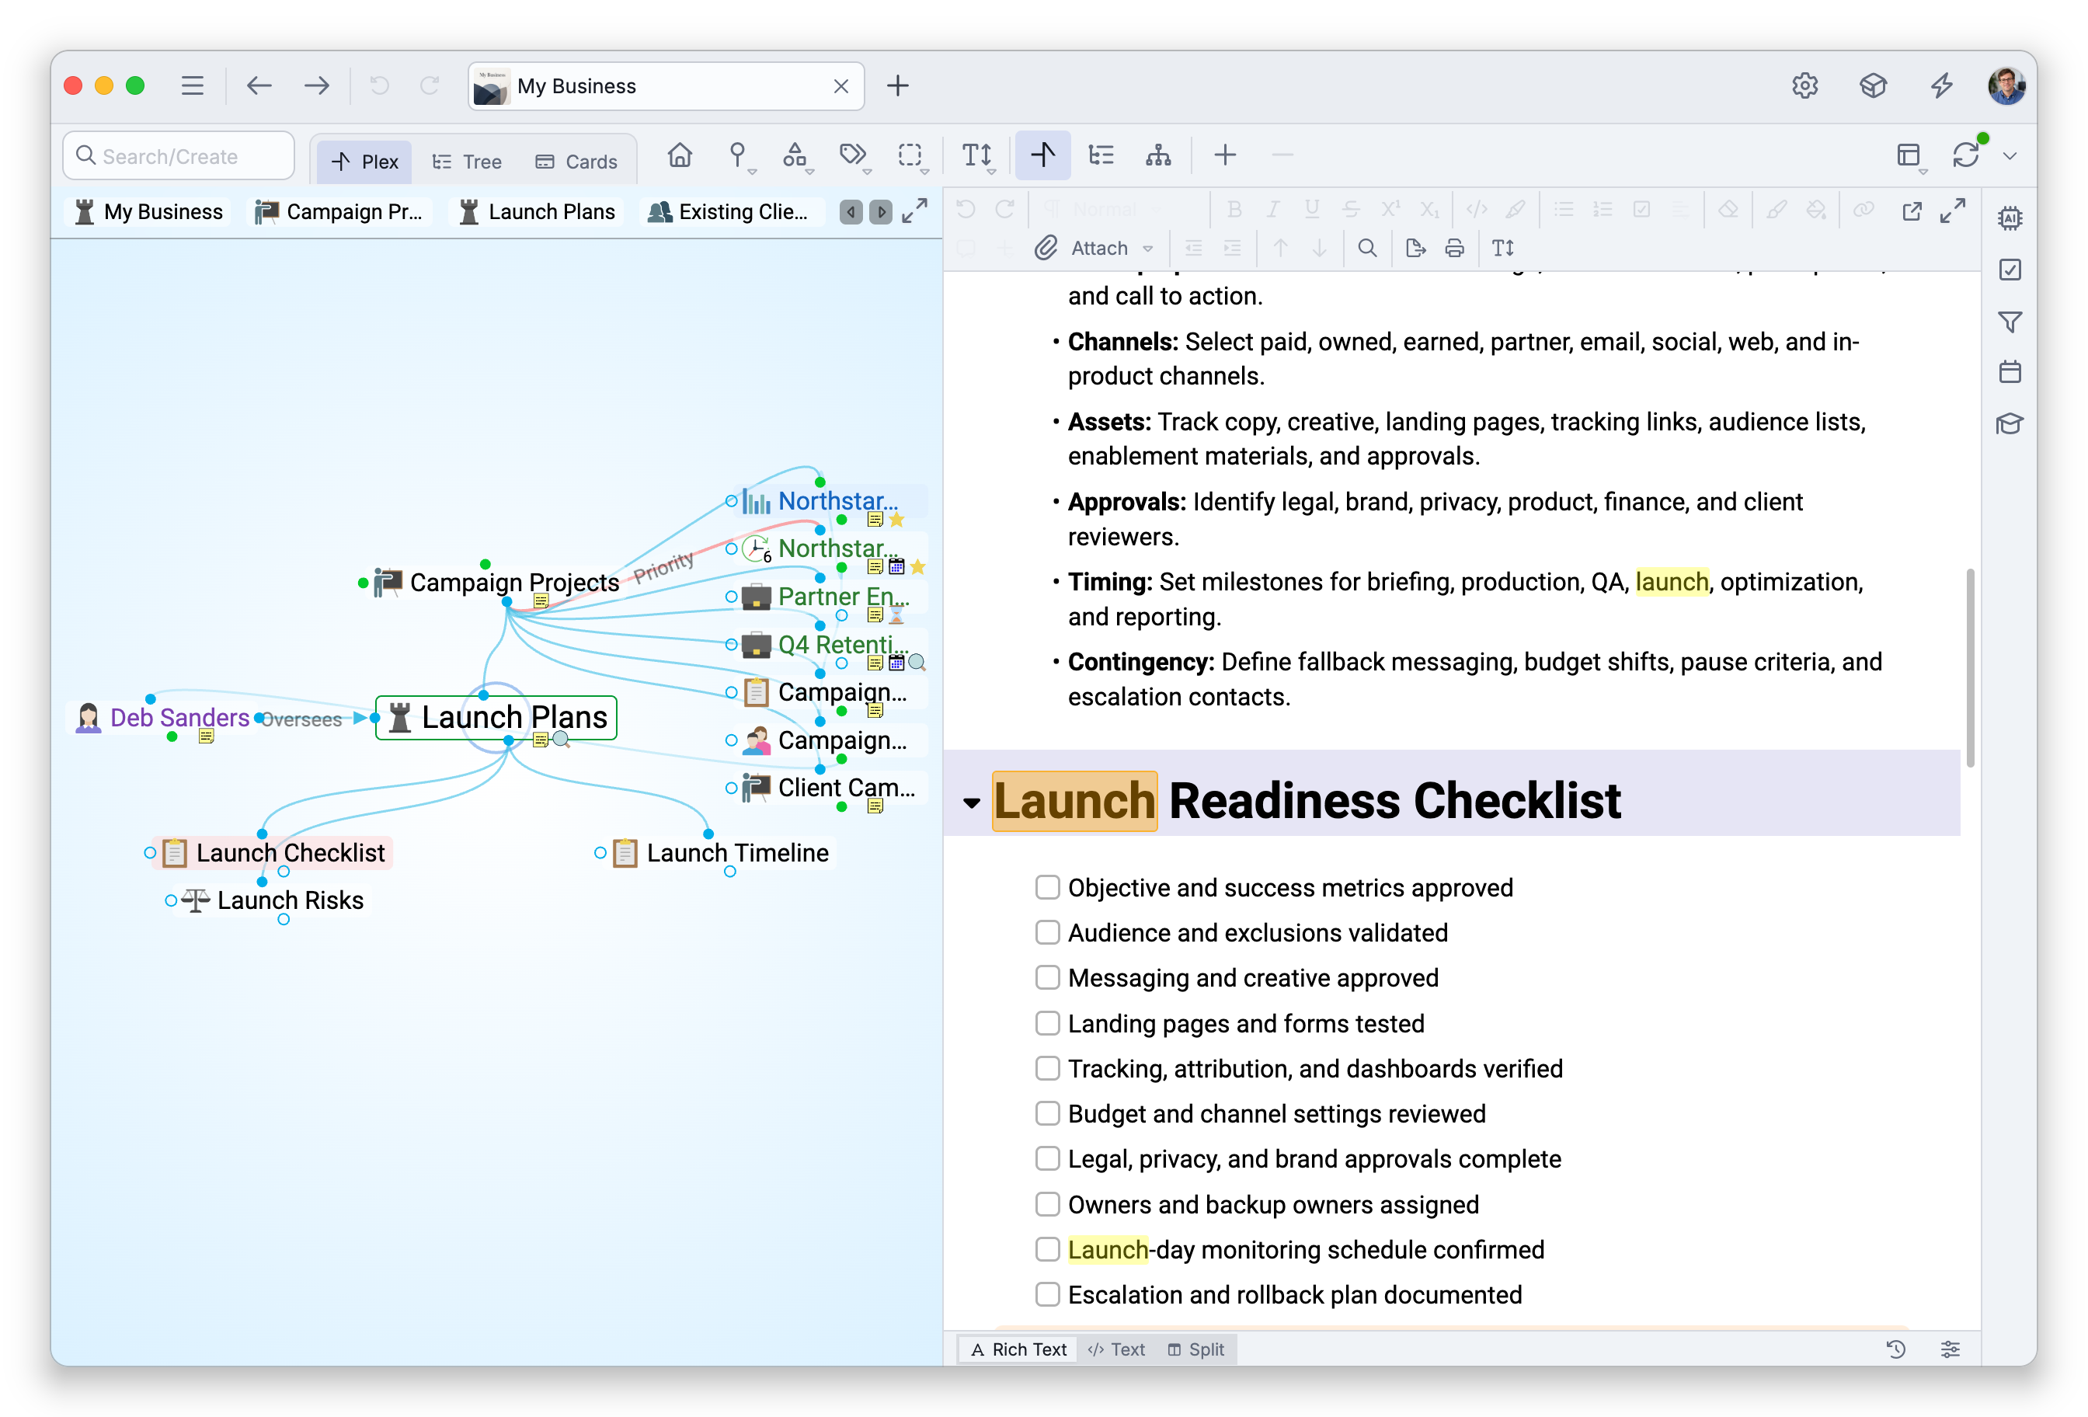Click the notes search magnifier icon
Screen dimensions: 2088x1417
1366,248
